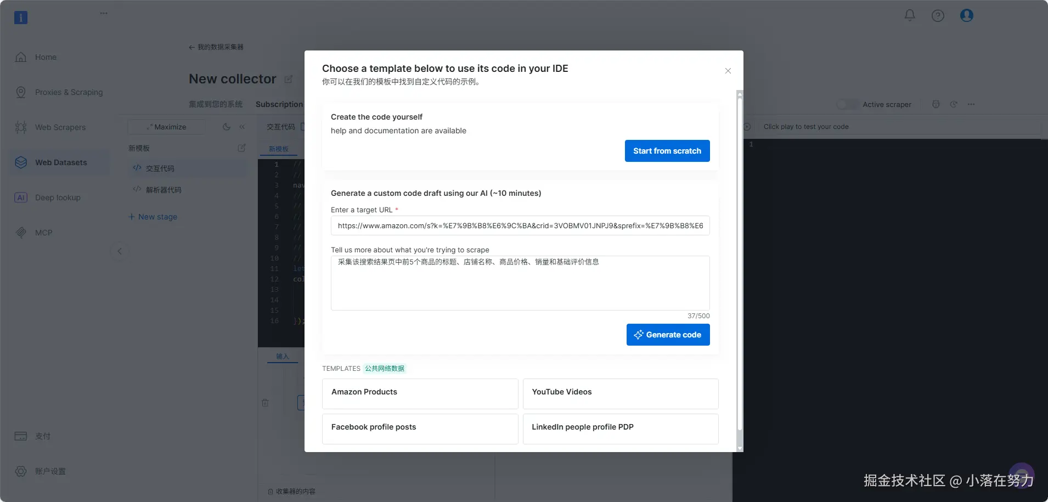Viewport: 1048px width, 502px height.
Task: Open the sidebar ellipsis menu at top
Action: coord(104,13)
